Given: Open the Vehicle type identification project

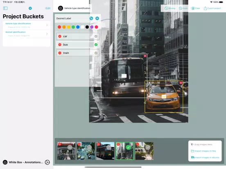Looking at the screenshot, I should tap(27, 25).
